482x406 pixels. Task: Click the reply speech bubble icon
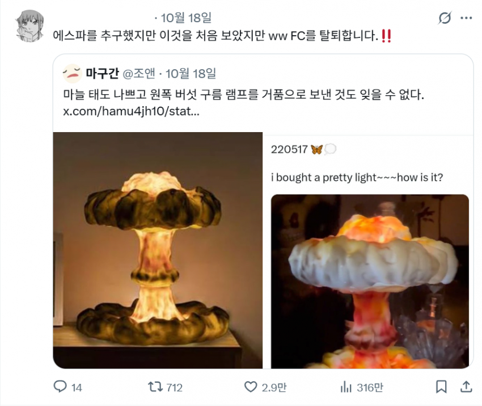(x=60, y=386)
